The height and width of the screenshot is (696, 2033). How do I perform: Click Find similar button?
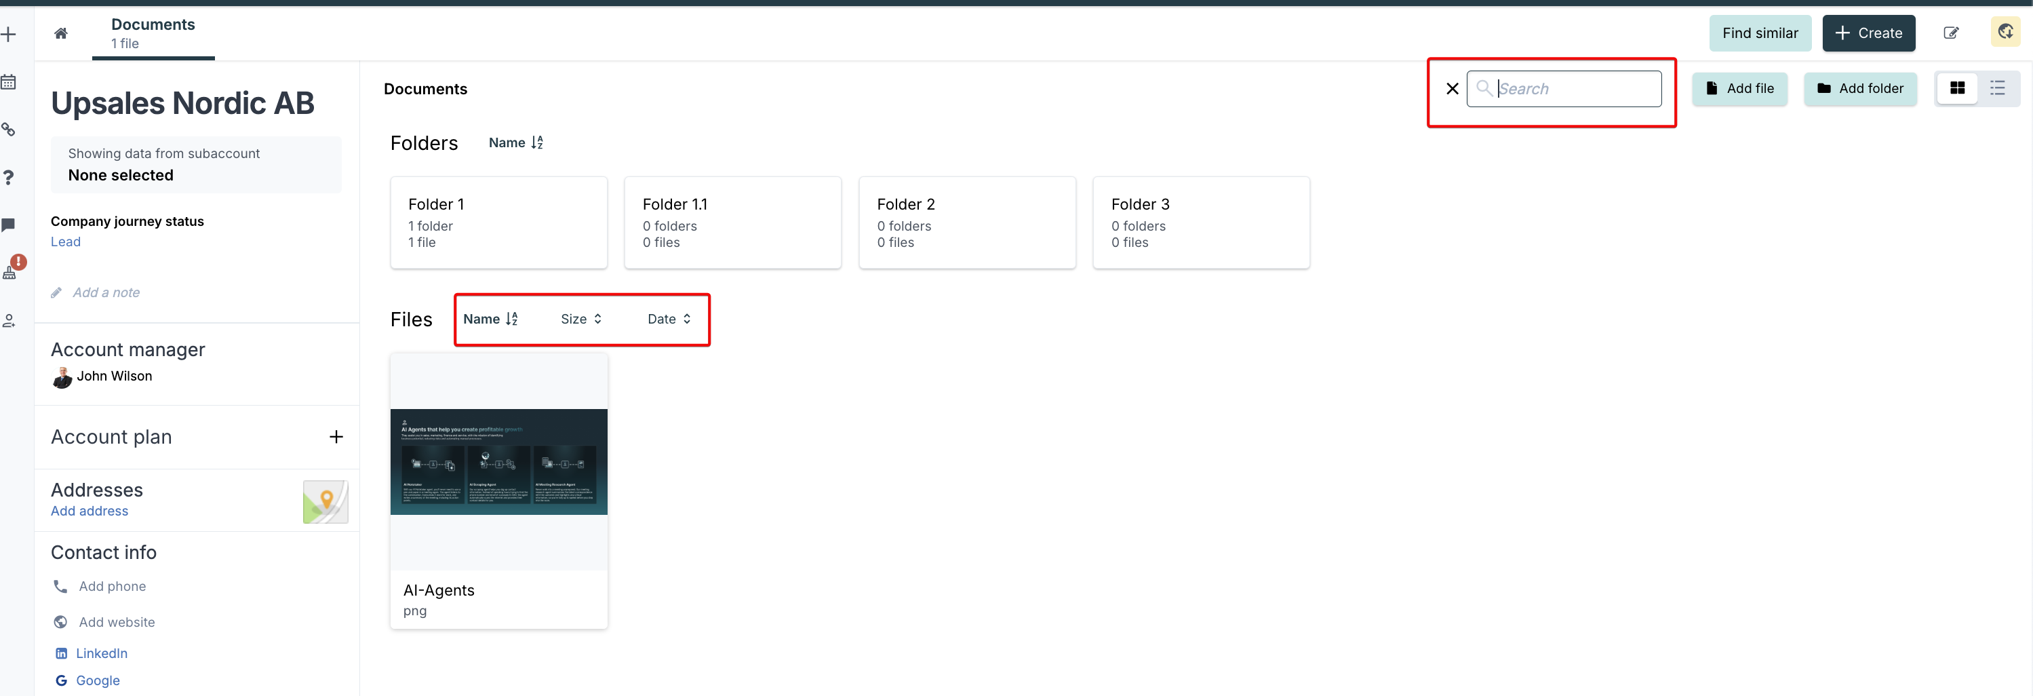pos(1760,33)
